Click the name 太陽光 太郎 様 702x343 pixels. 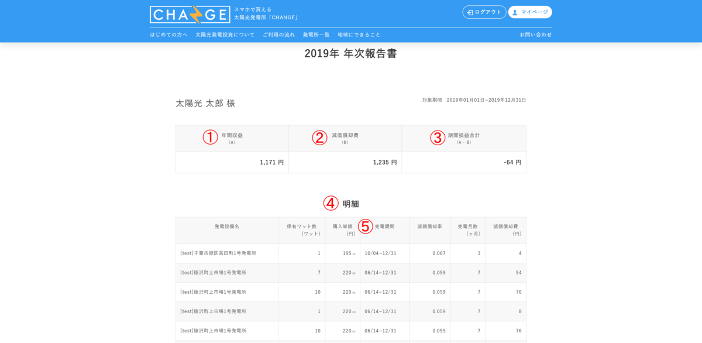coord(205,103)
